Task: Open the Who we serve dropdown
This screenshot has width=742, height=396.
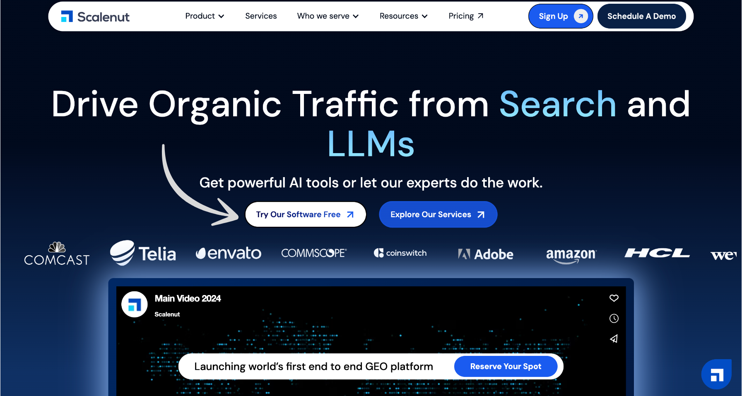Action: 328,16
